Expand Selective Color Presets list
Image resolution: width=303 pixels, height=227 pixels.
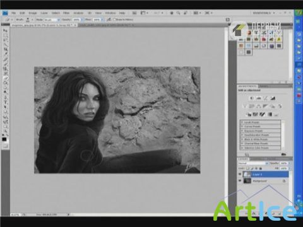click(x=242, y=148)
